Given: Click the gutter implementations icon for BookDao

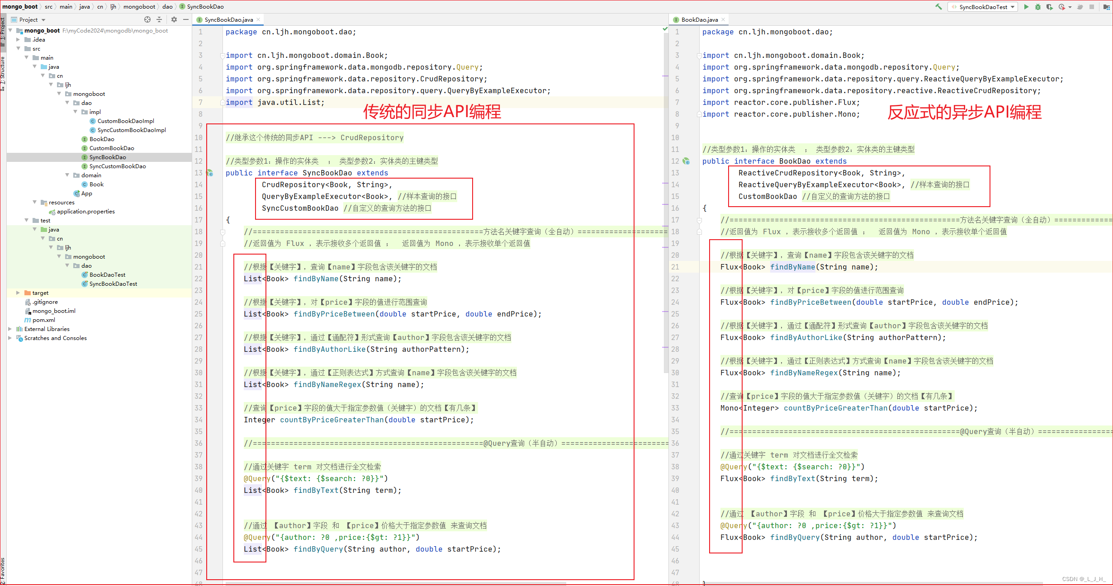Looking at the screenshot, I should click(687, 161).
